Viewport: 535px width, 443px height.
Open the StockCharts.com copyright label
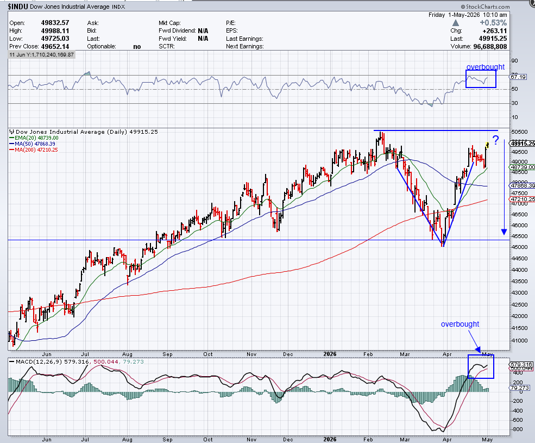485,7
